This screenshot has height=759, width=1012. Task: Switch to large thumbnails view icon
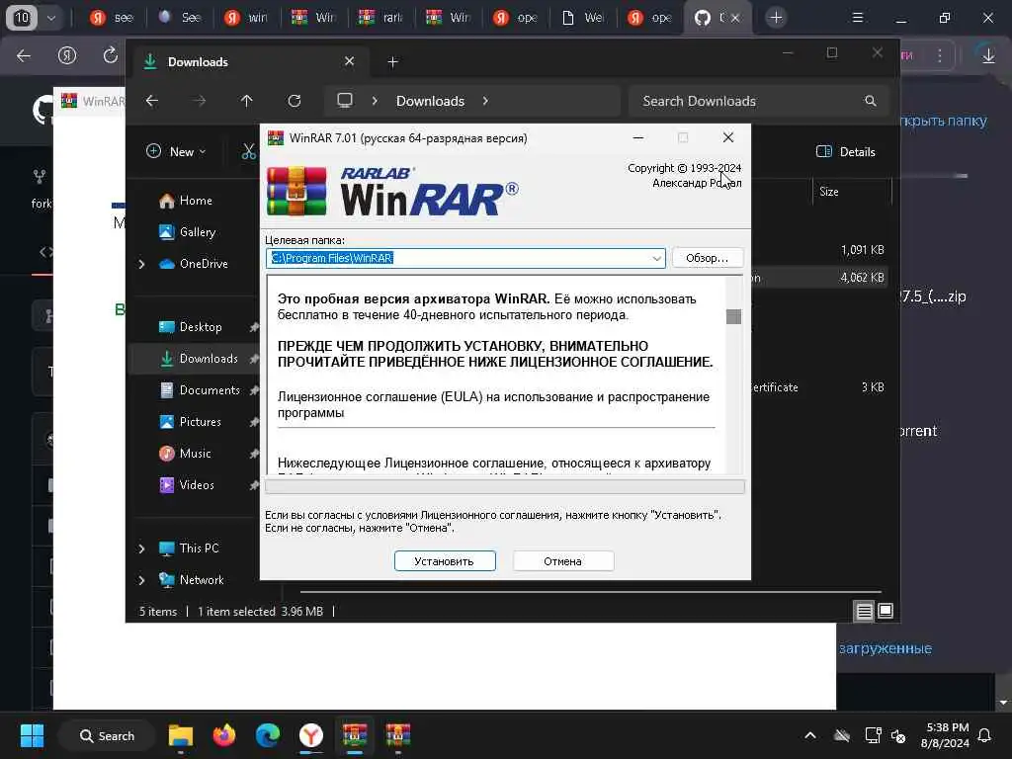coord(885,611)
